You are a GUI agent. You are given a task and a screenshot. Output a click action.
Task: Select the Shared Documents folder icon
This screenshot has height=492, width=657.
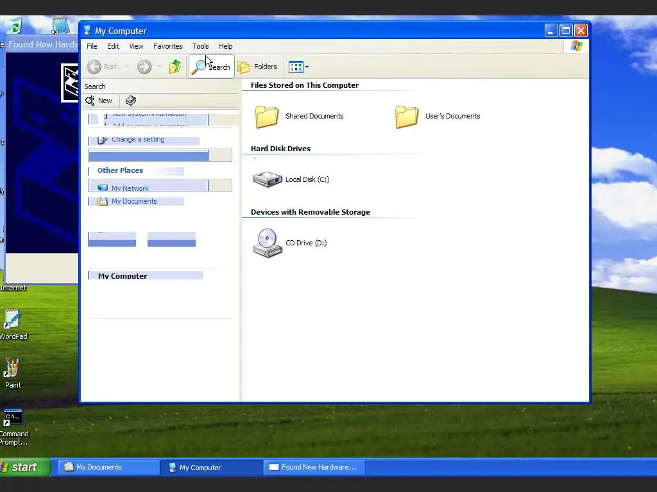[266, 117]
